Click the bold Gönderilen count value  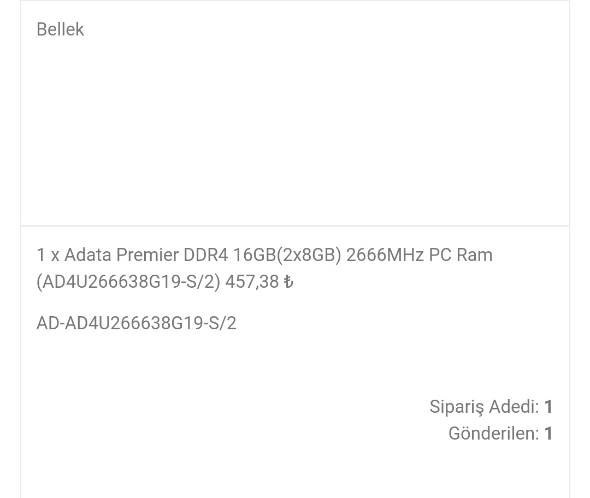548,434
